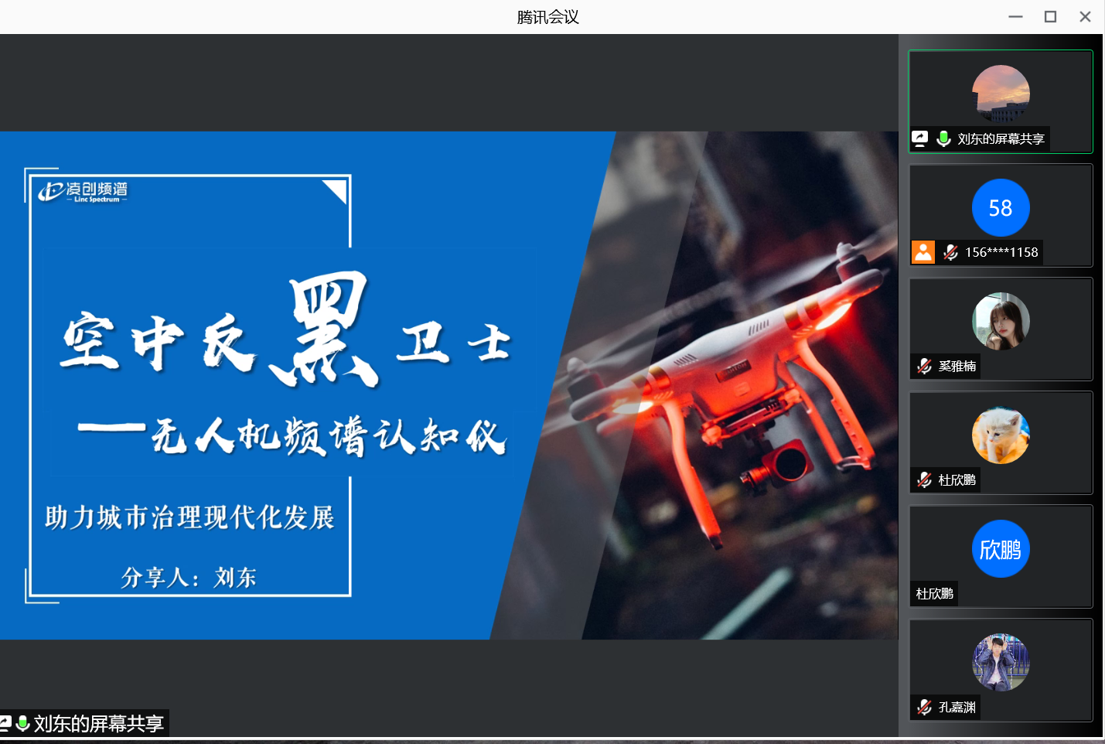Click muted microphone icon next to 156****1158
The image size is (1105, 744).
950,252
